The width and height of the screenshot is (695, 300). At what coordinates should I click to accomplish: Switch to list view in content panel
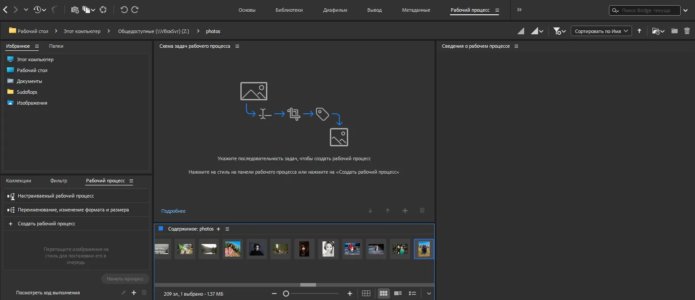412,293
